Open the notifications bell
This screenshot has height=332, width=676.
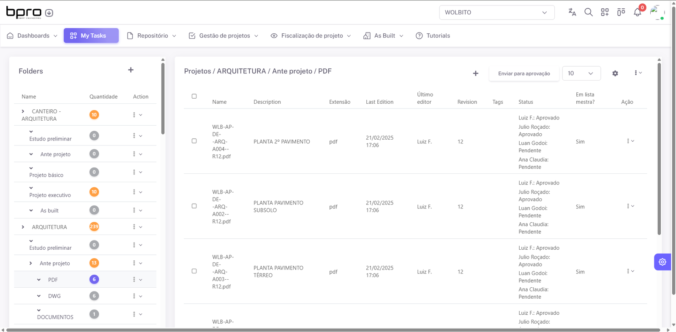point(638,12)
